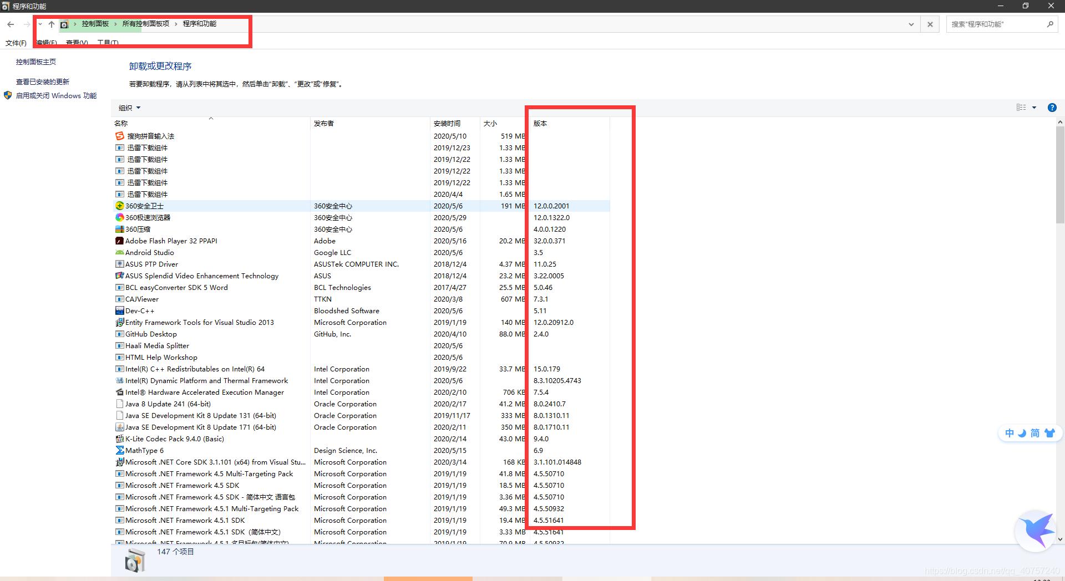Click the Android Studio icon
1065x581 pixels.
[119, 252]
